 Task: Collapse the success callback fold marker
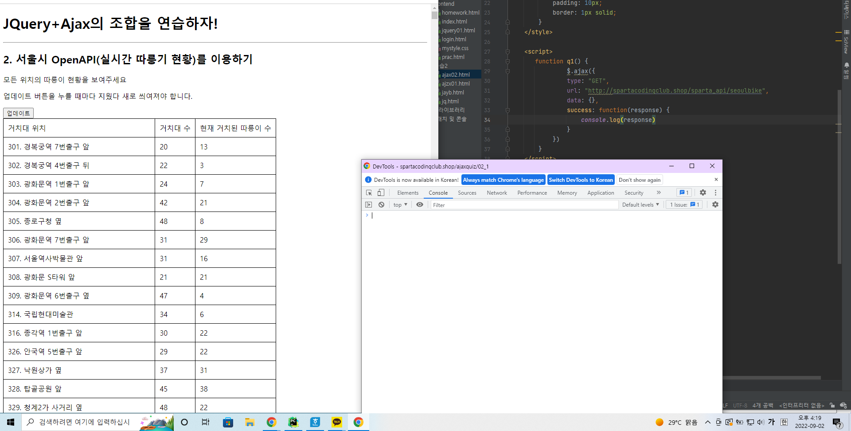coord(507,110)
